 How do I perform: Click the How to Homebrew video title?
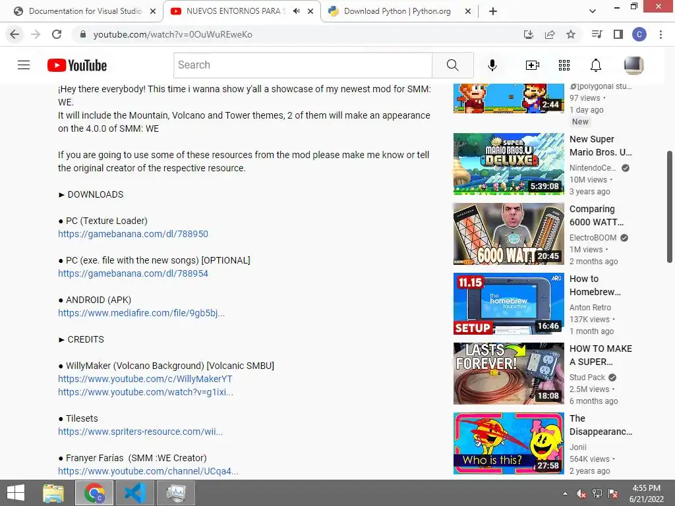(595, 285)
